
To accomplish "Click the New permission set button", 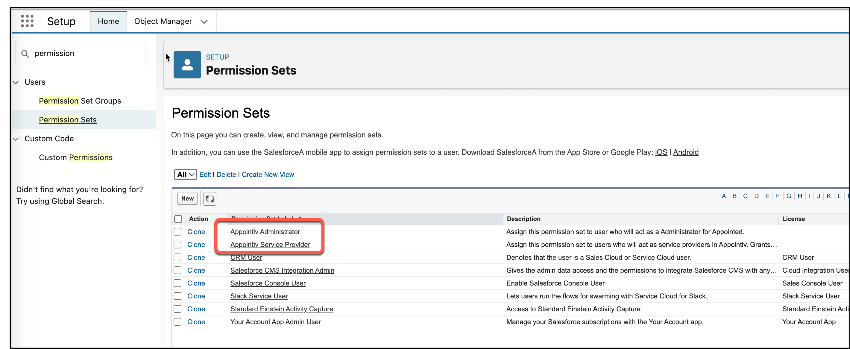I will [x=187, y=198].
